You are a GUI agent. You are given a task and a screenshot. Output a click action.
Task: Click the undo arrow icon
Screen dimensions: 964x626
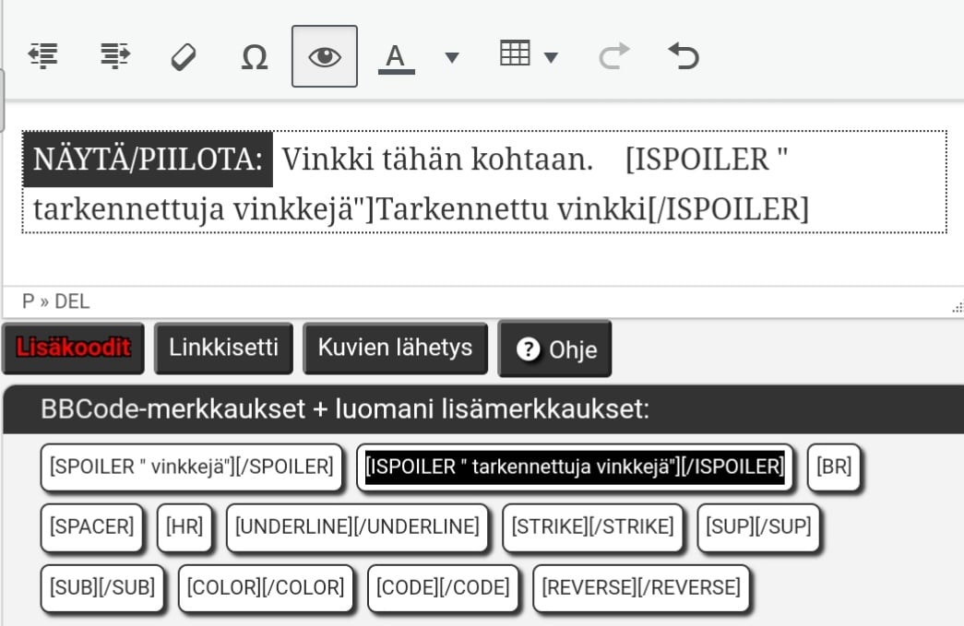point(683,57)
